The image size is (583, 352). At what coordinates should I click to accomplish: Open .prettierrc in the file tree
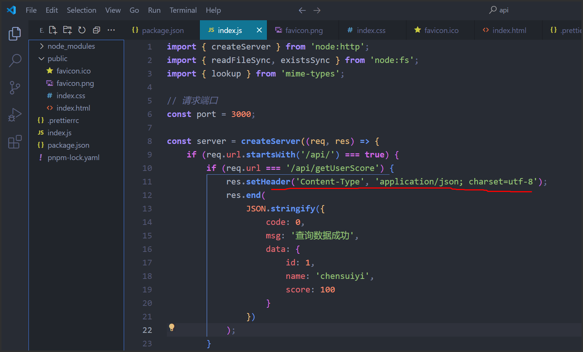(x=76, y=120)
